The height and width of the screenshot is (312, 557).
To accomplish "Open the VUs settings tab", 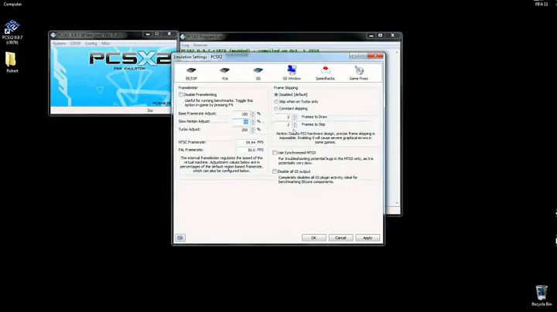I will pos(224,73).
